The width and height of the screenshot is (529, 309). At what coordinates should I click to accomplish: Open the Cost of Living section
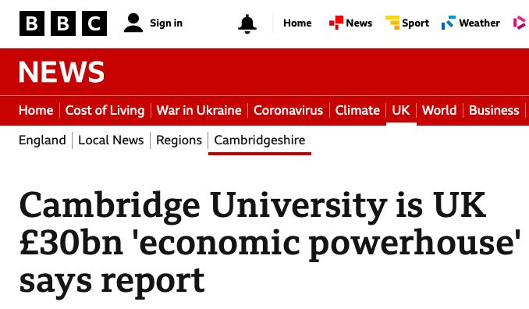click(x=105, y=110)
